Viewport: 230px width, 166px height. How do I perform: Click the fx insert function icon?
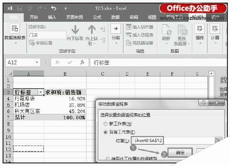82,63
